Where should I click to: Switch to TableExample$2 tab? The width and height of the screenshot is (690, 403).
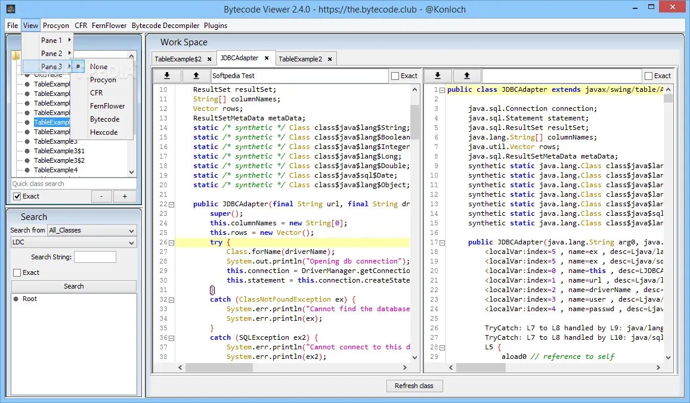click(x=178, y=59)
